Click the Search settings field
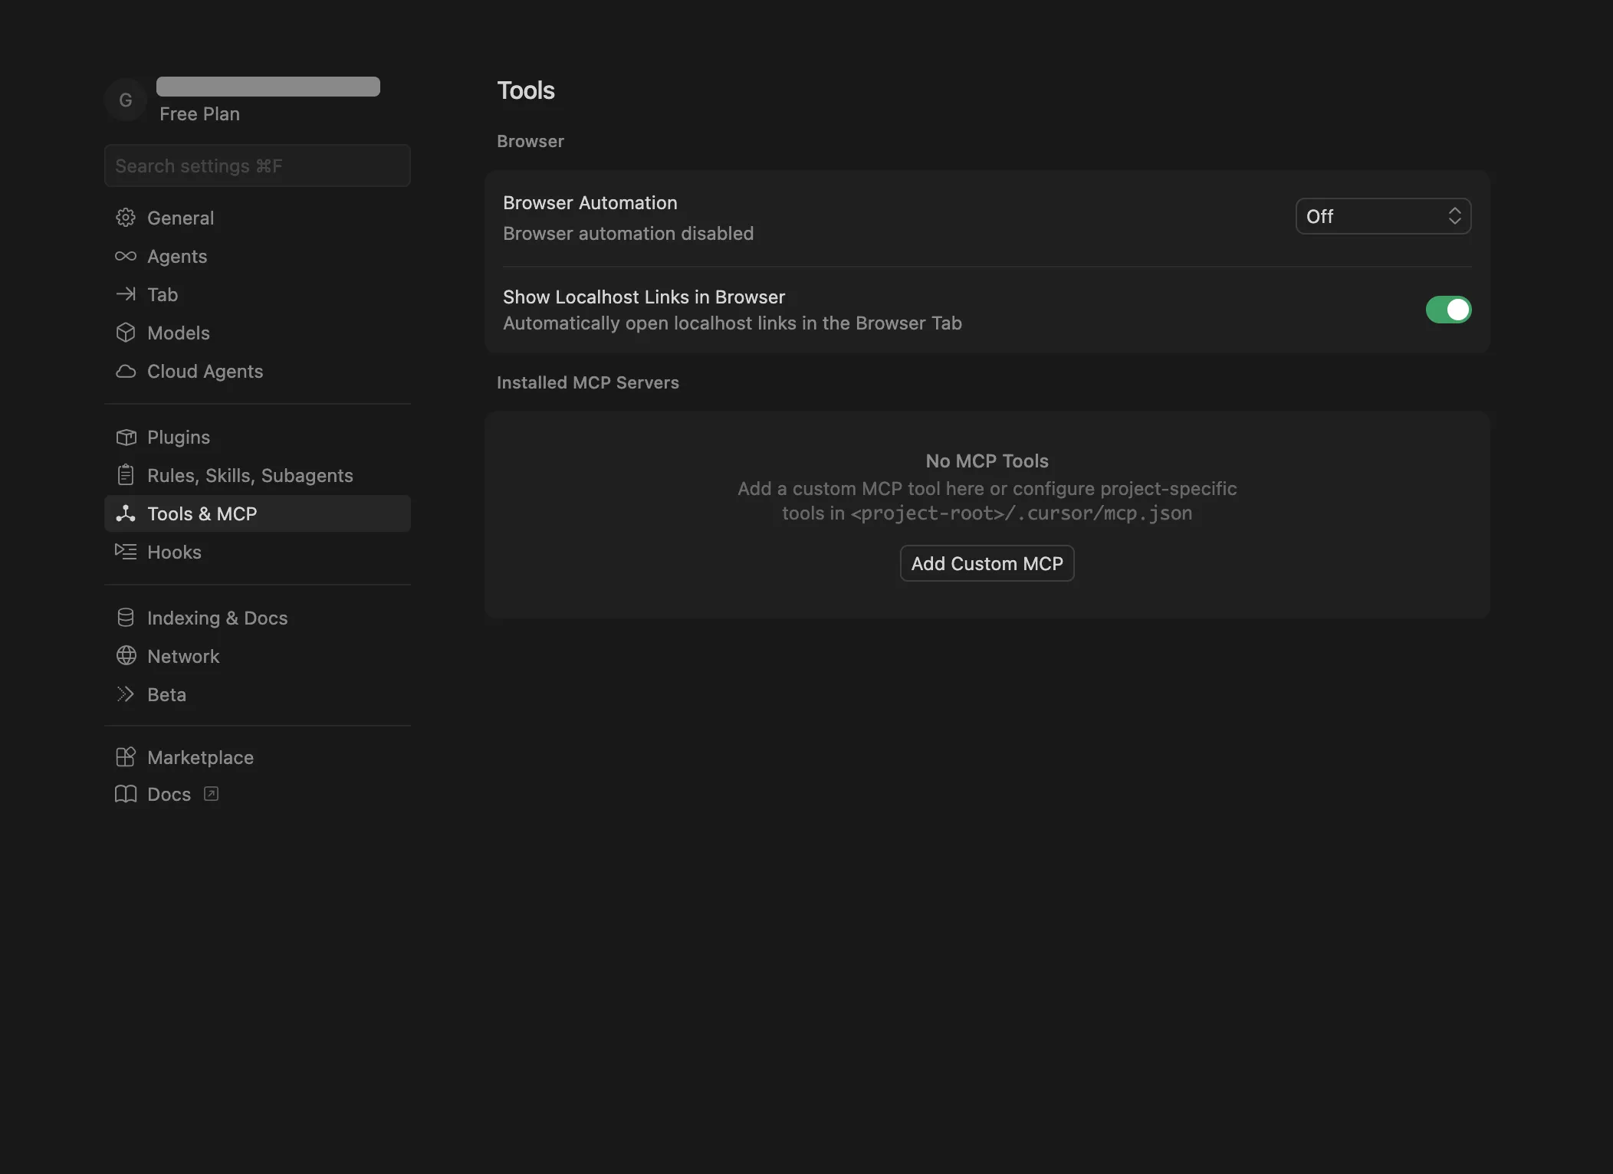1613x1174 pixels. (x=257, y=166)
